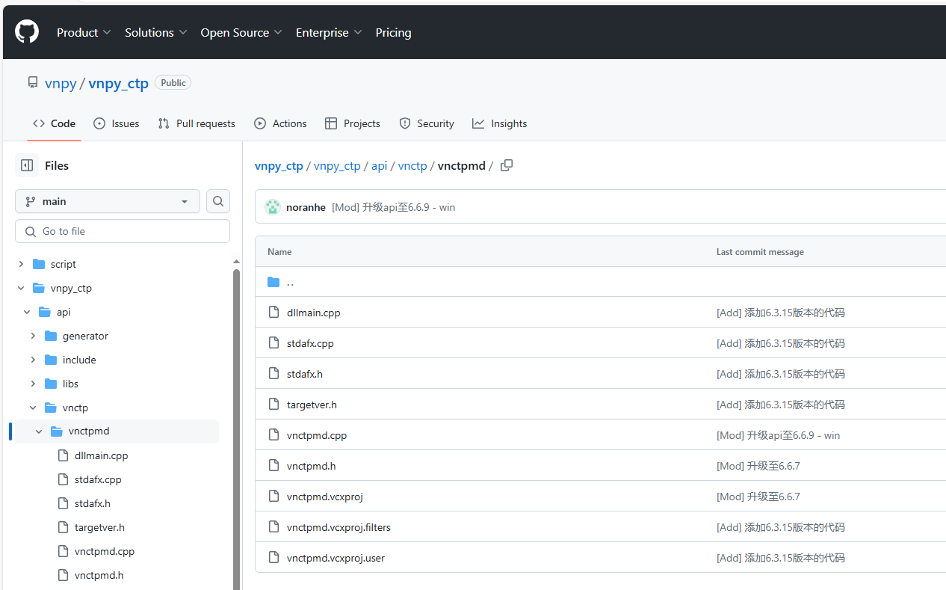
Task: Select targetver.h in the sidebar tree
Action: coord(99,527)
